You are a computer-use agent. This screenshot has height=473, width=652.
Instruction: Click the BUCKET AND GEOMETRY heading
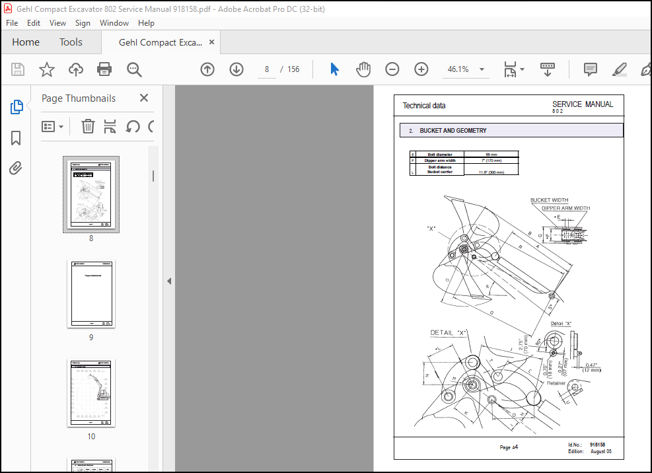pyautogui.click(x=453, y=131)
